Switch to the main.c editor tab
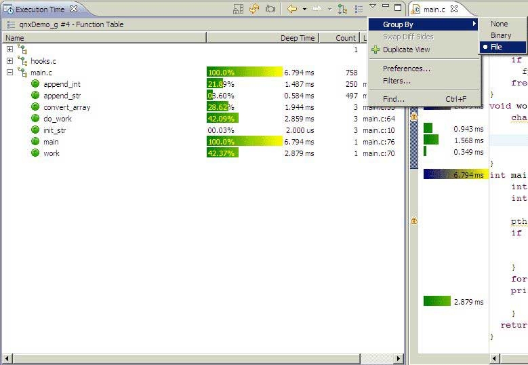Viewport: 528px width, 365px height. point(435,9)
